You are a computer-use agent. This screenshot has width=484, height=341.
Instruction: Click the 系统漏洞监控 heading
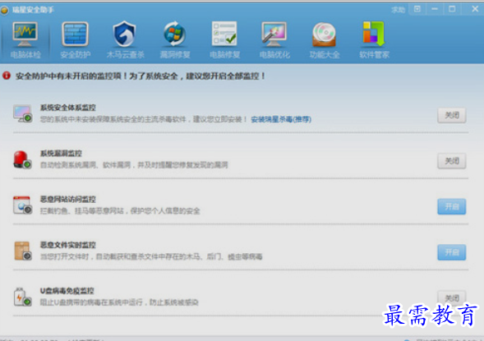tap(61, 153)
